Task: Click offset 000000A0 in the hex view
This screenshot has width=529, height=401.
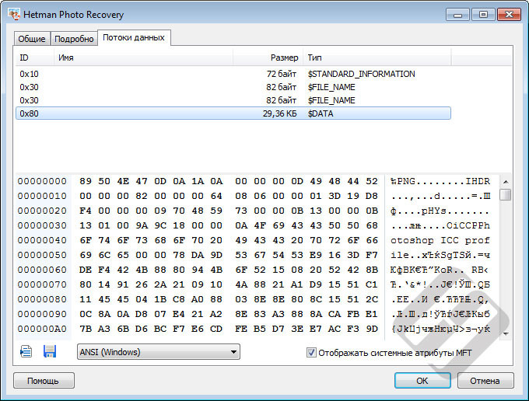Action: 42,329
